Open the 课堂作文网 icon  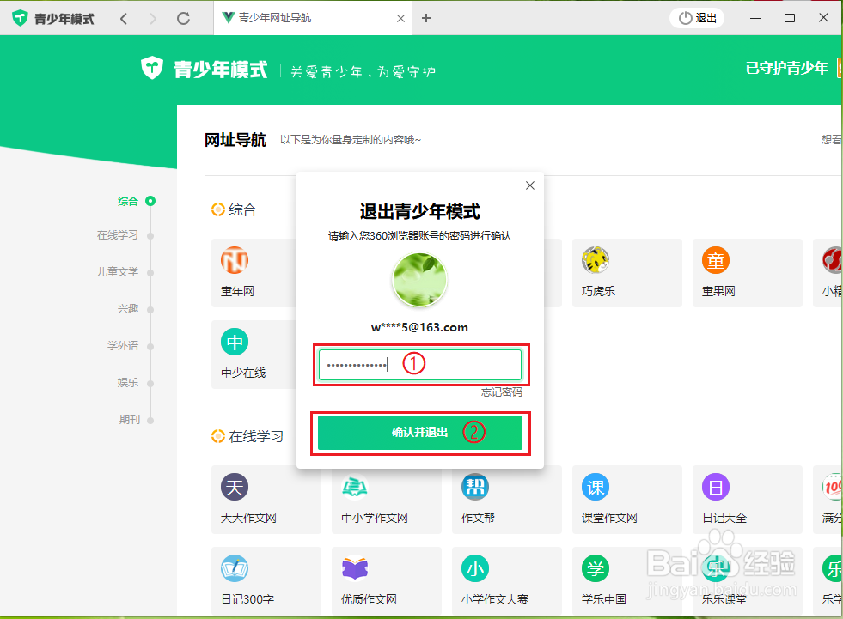tap(595, 486)
